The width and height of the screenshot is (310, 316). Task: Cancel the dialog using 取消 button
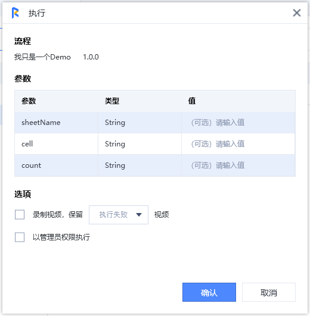click(269, 292)
